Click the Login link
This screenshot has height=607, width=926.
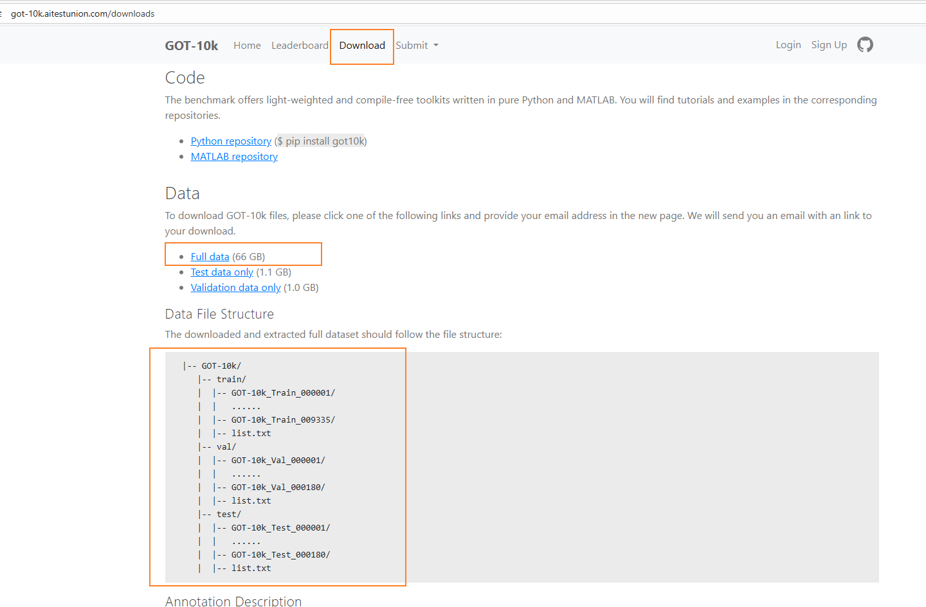[x=788, y=45]
